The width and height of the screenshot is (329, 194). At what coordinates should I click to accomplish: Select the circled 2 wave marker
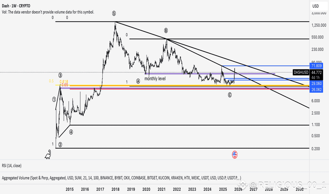tap(60, 145)
